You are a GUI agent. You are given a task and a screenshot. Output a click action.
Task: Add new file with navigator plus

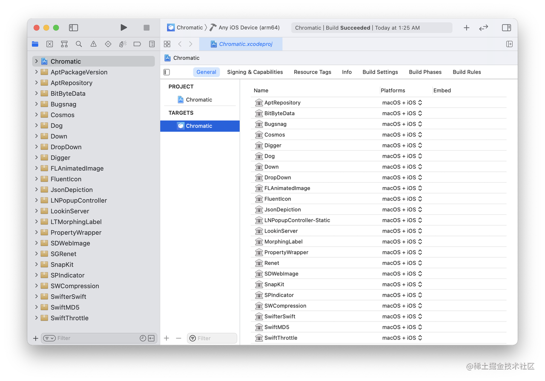pyautogui.click(x=35, y=338)
